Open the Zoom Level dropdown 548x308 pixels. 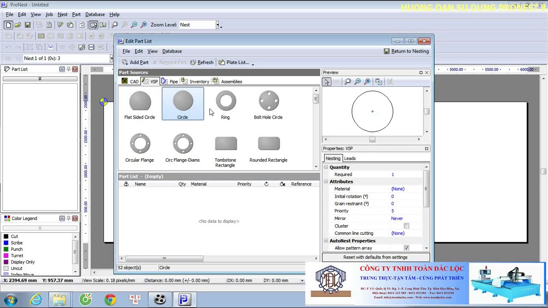click(217, 25)
